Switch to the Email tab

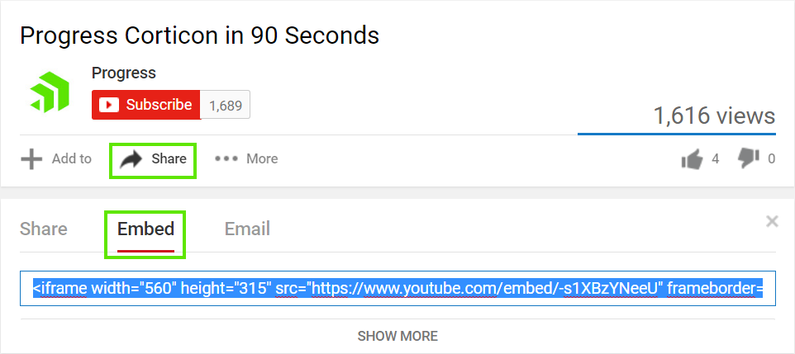(x=247, y=229)
